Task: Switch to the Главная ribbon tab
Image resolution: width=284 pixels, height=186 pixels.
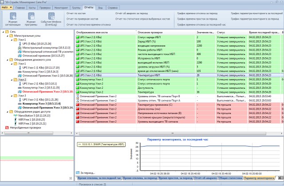Action: pos(20,8)
